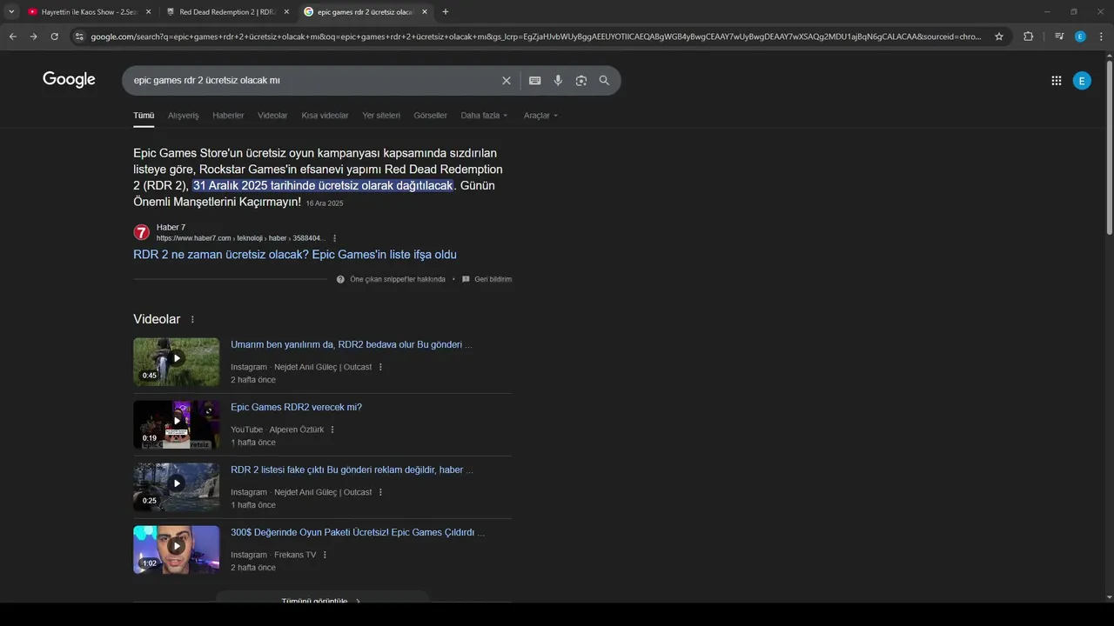Open the Chrome three-dot menu

pyautogui.click(x=1100, y=37)
